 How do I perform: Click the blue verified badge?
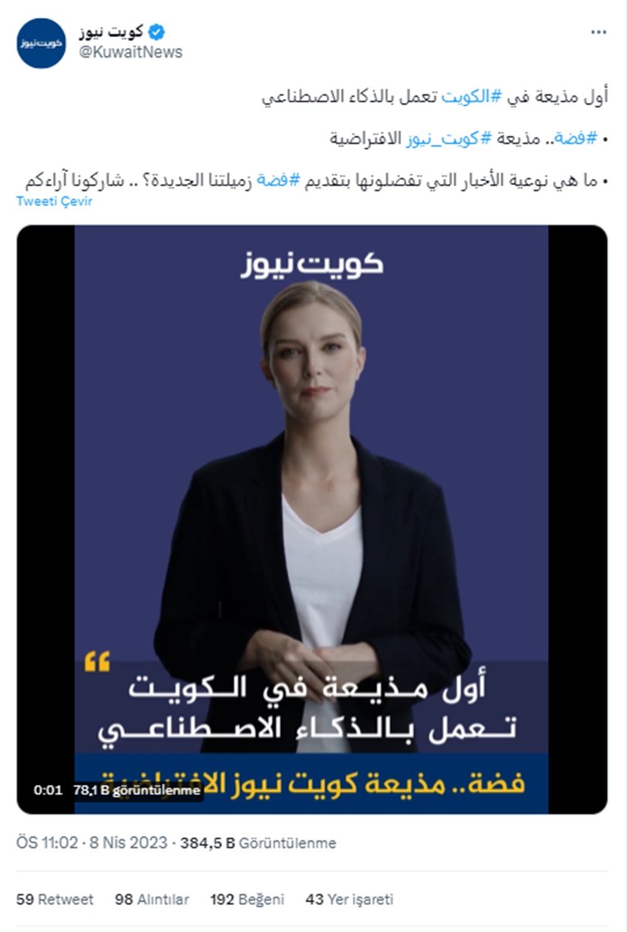point(157,32)
